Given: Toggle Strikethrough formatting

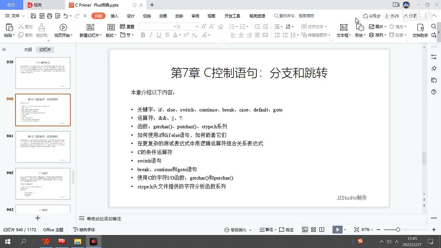Looking at the screenshot, I should click(167, 35).
